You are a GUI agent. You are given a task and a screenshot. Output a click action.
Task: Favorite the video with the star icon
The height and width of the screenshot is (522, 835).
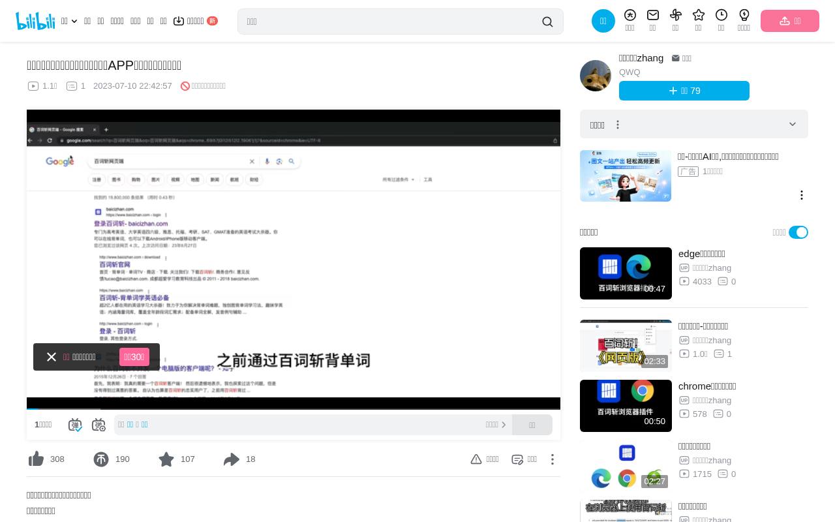point(166,459)
